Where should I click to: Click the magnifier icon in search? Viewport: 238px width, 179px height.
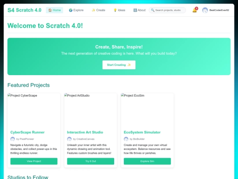coord(152,10)
